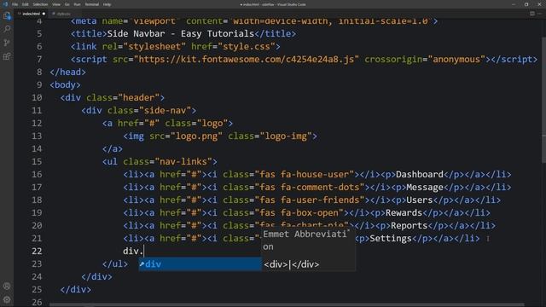
Task: Click the "anonymous" crossorigin value
Action: pyautogui.click(x=456, y=60)
